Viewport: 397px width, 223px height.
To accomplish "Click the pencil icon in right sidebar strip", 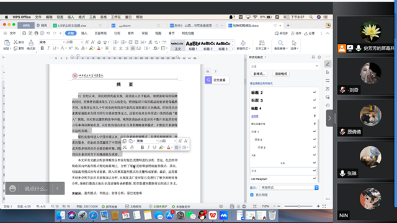I will pyautogui.click(x=328, y=64).
